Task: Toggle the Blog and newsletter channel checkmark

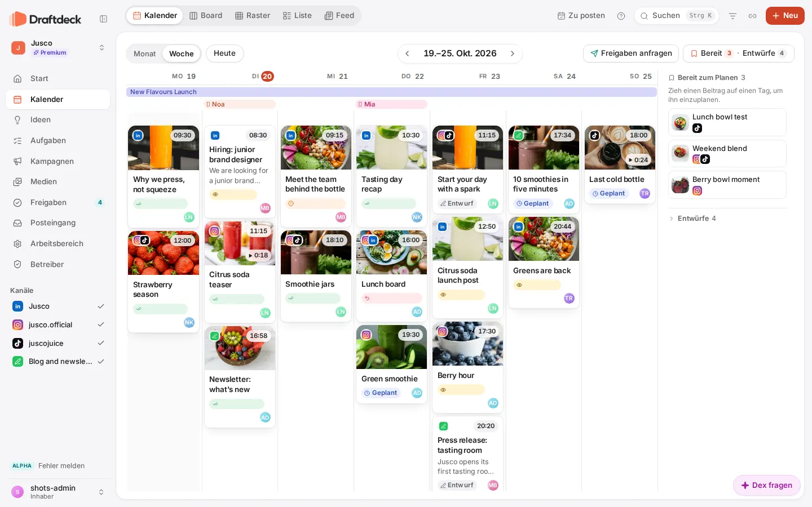Action: coord(101,362)
